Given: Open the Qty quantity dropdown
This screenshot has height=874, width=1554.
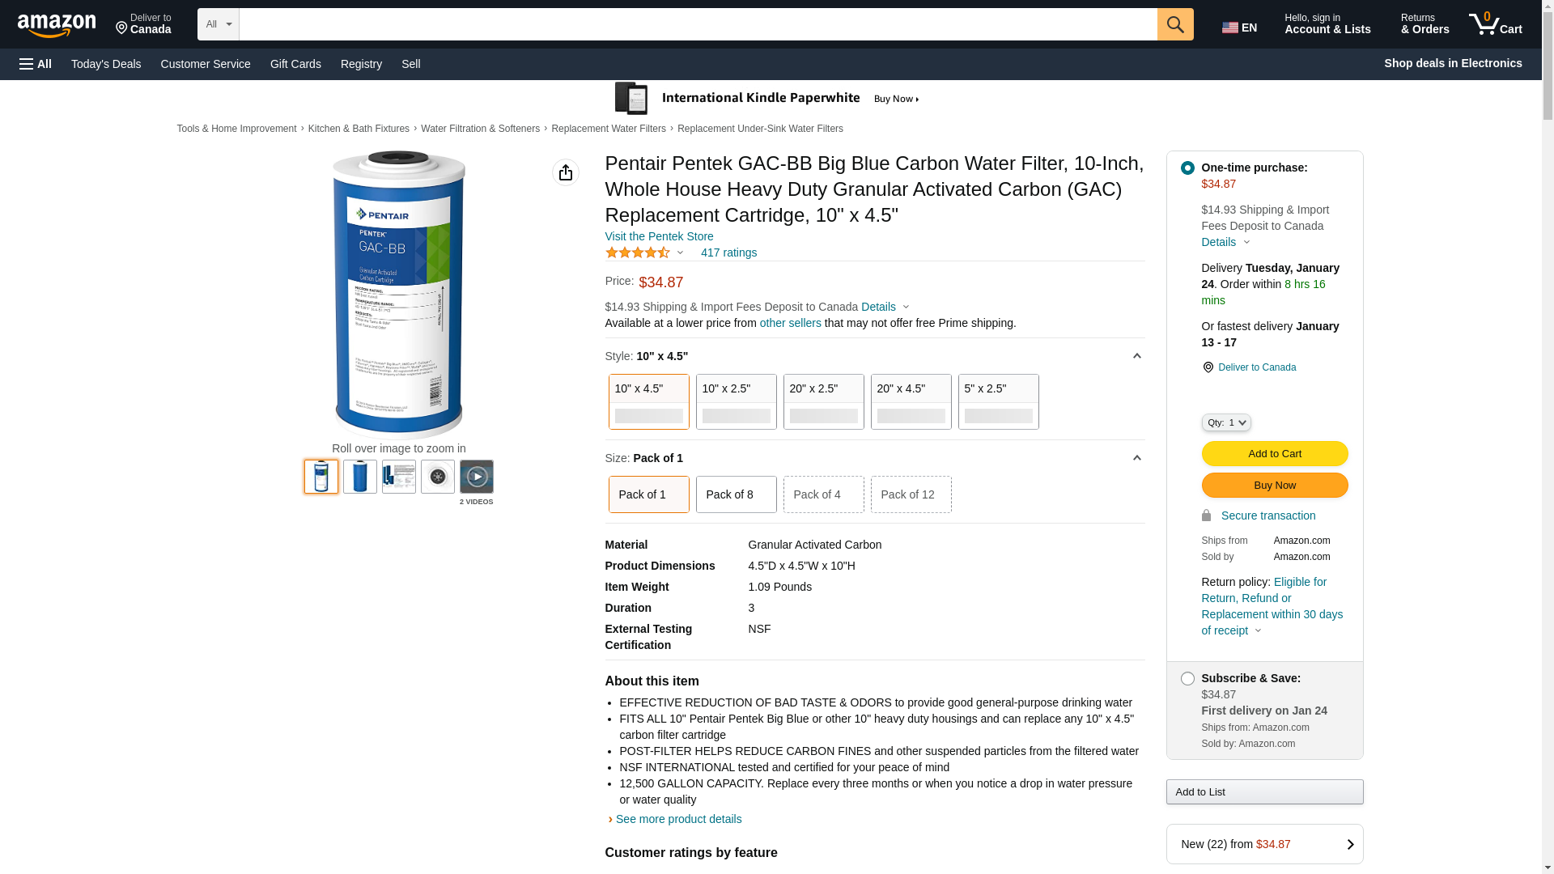Looking at the screenshot, I should point(1225,422).
